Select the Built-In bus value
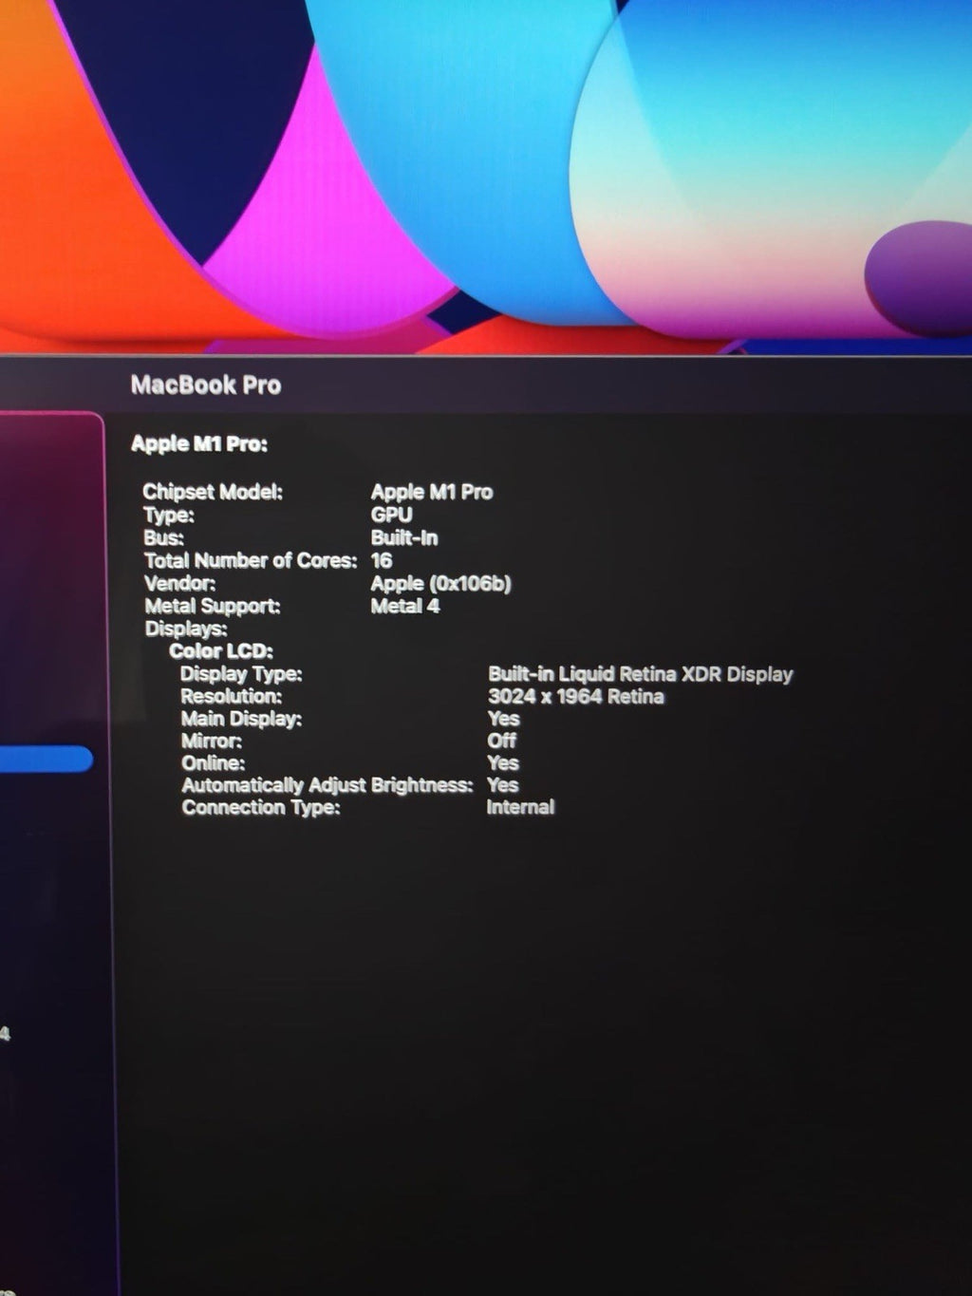This screenshot has width=972, height=1296. point(404,537)
